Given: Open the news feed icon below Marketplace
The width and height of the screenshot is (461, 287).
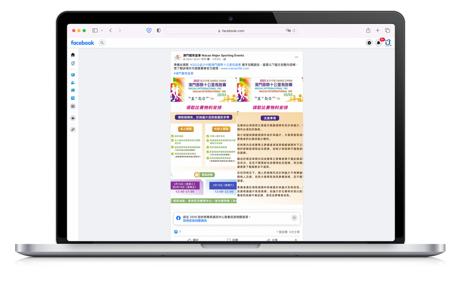Looking at the screenshot, I should [x=73, y=98].
